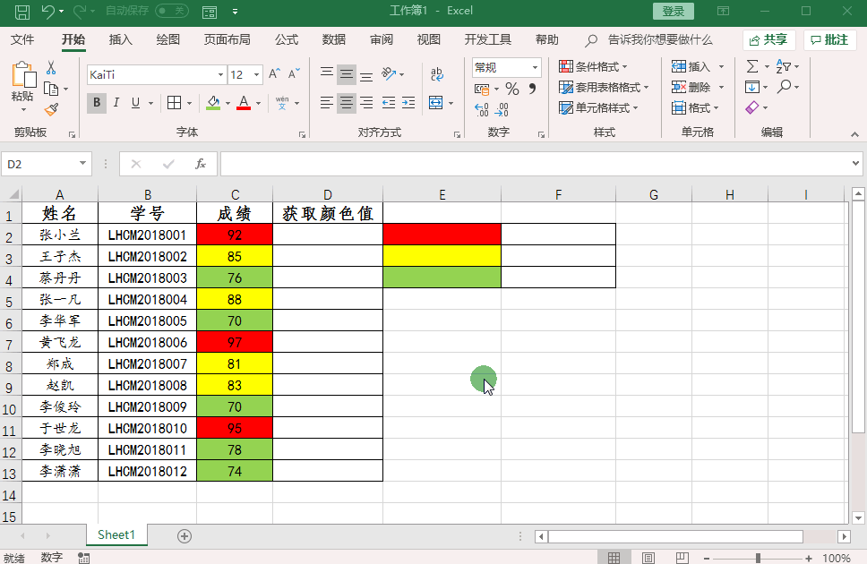Viewport: 867px width, 564px height.
Task: Click the 登录 sign-in button
Action: (673, 11)
